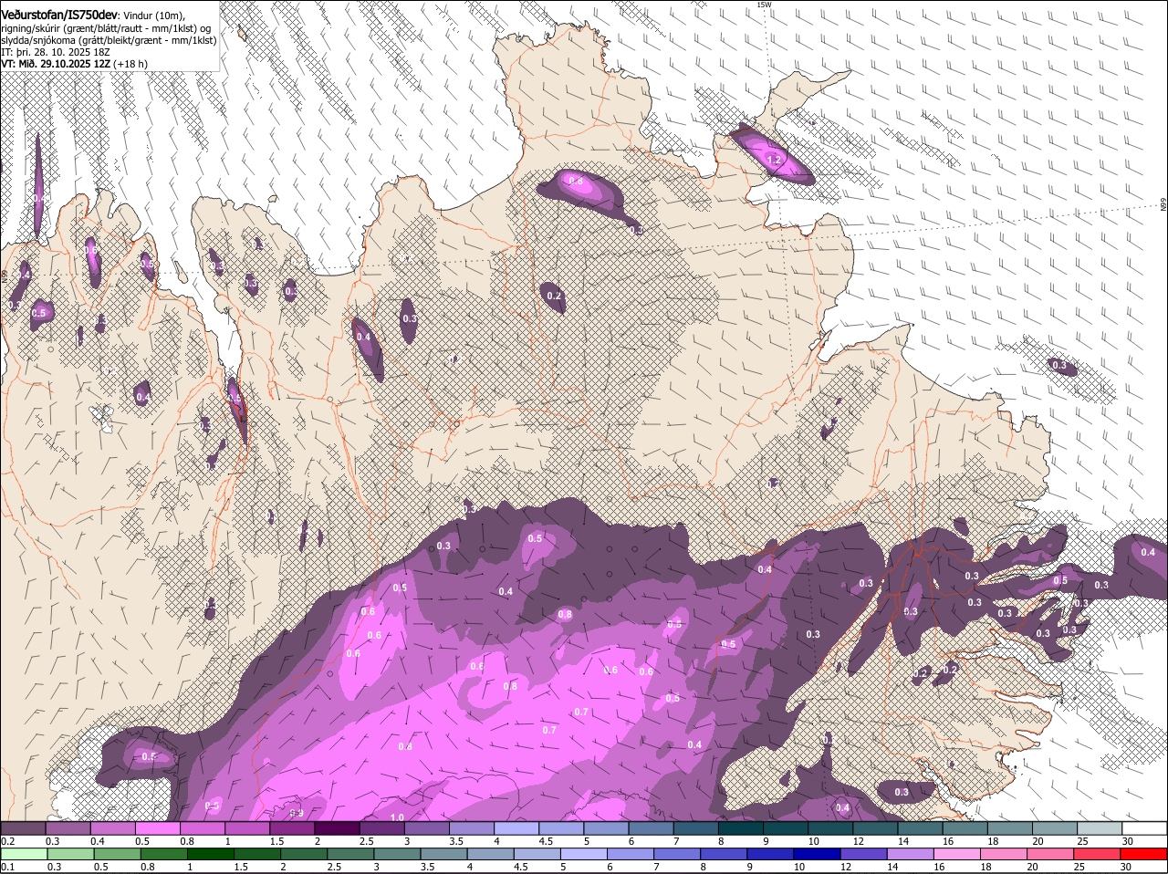This screenshot has height=874, width=1168.
Task: Click the purple 14–16 swatch in the lower legend
Action: pyautogui.click(x=911, y=854)
